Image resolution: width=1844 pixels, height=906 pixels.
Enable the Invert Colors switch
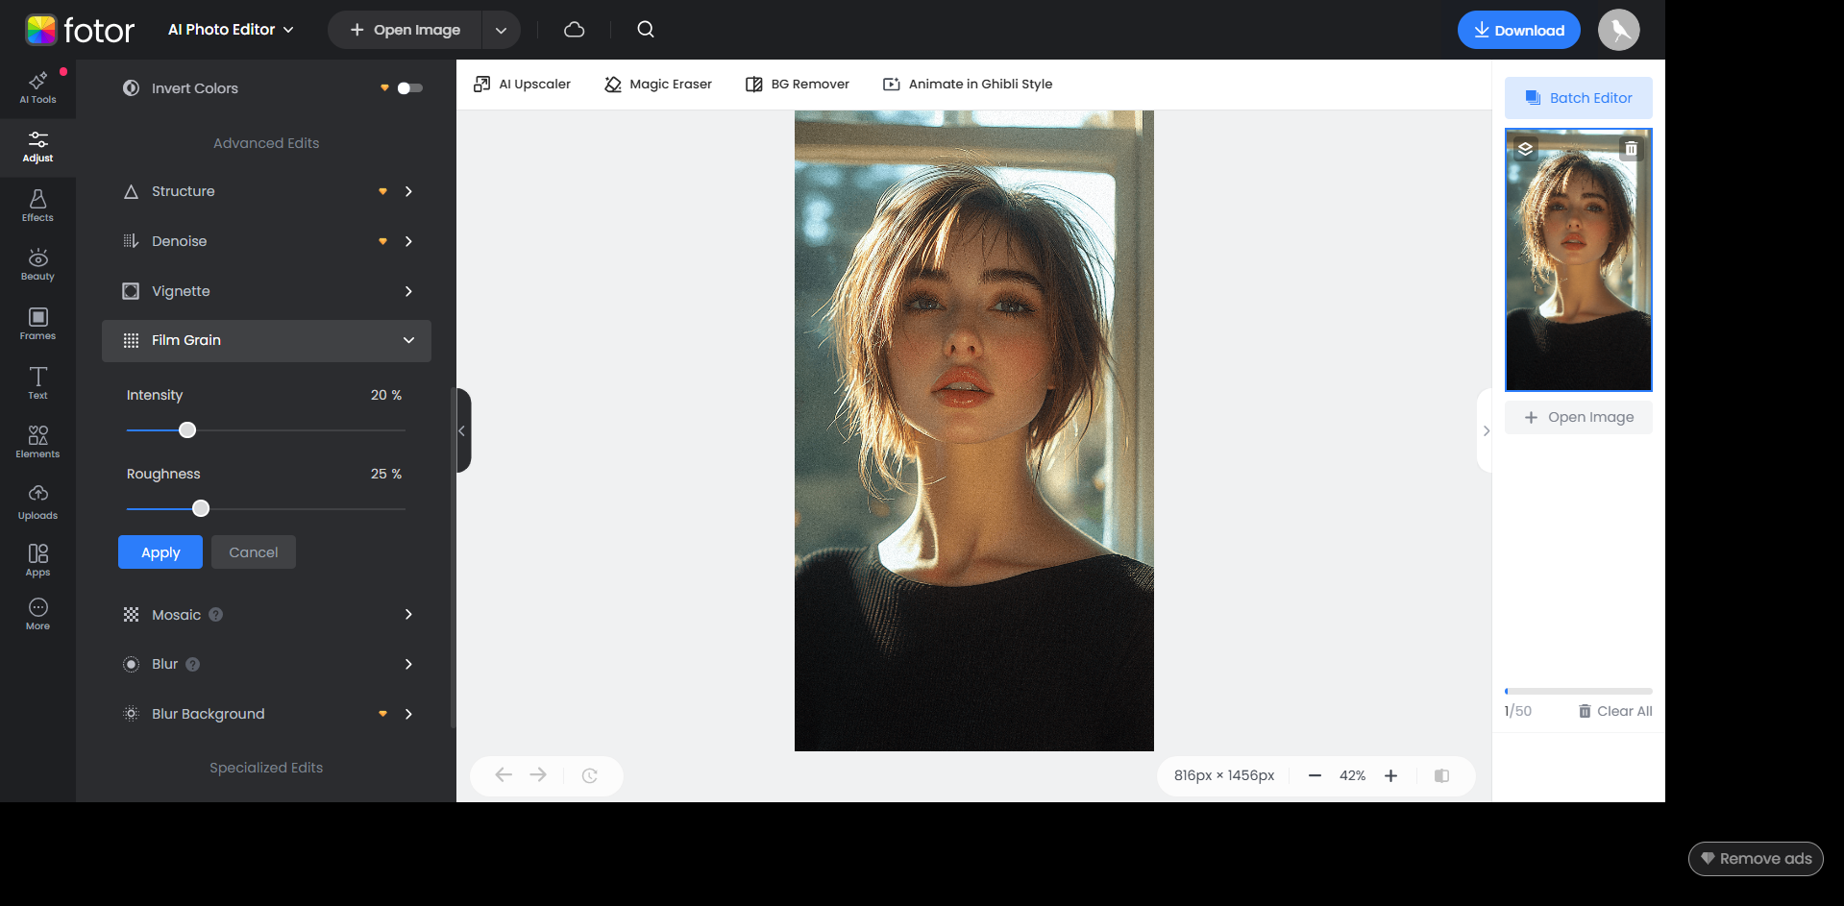coord(408,87)
